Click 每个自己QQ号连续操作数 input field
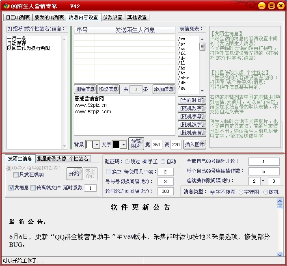 [x=264, y=171]
